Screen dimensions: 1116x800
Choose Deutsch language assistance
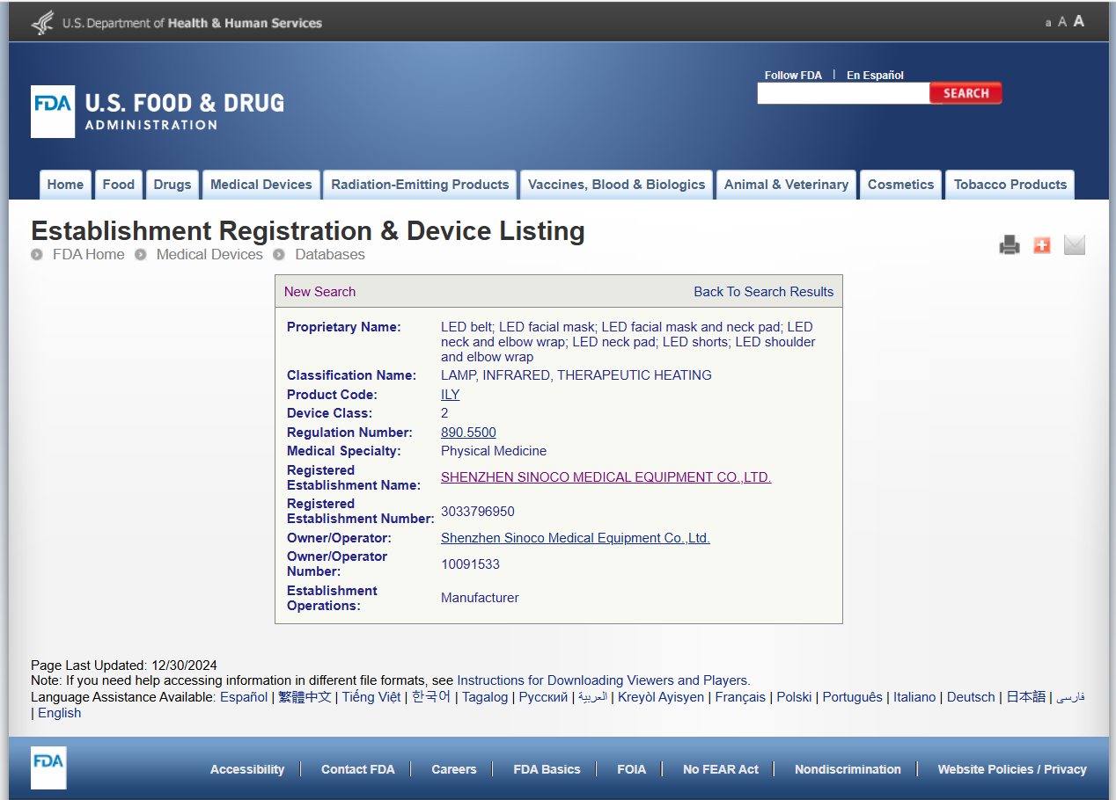971,697
